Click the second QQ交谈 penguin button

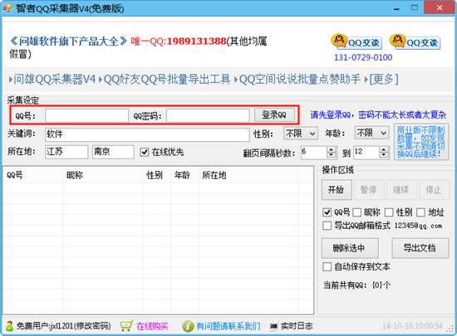(x=415, y=41)
